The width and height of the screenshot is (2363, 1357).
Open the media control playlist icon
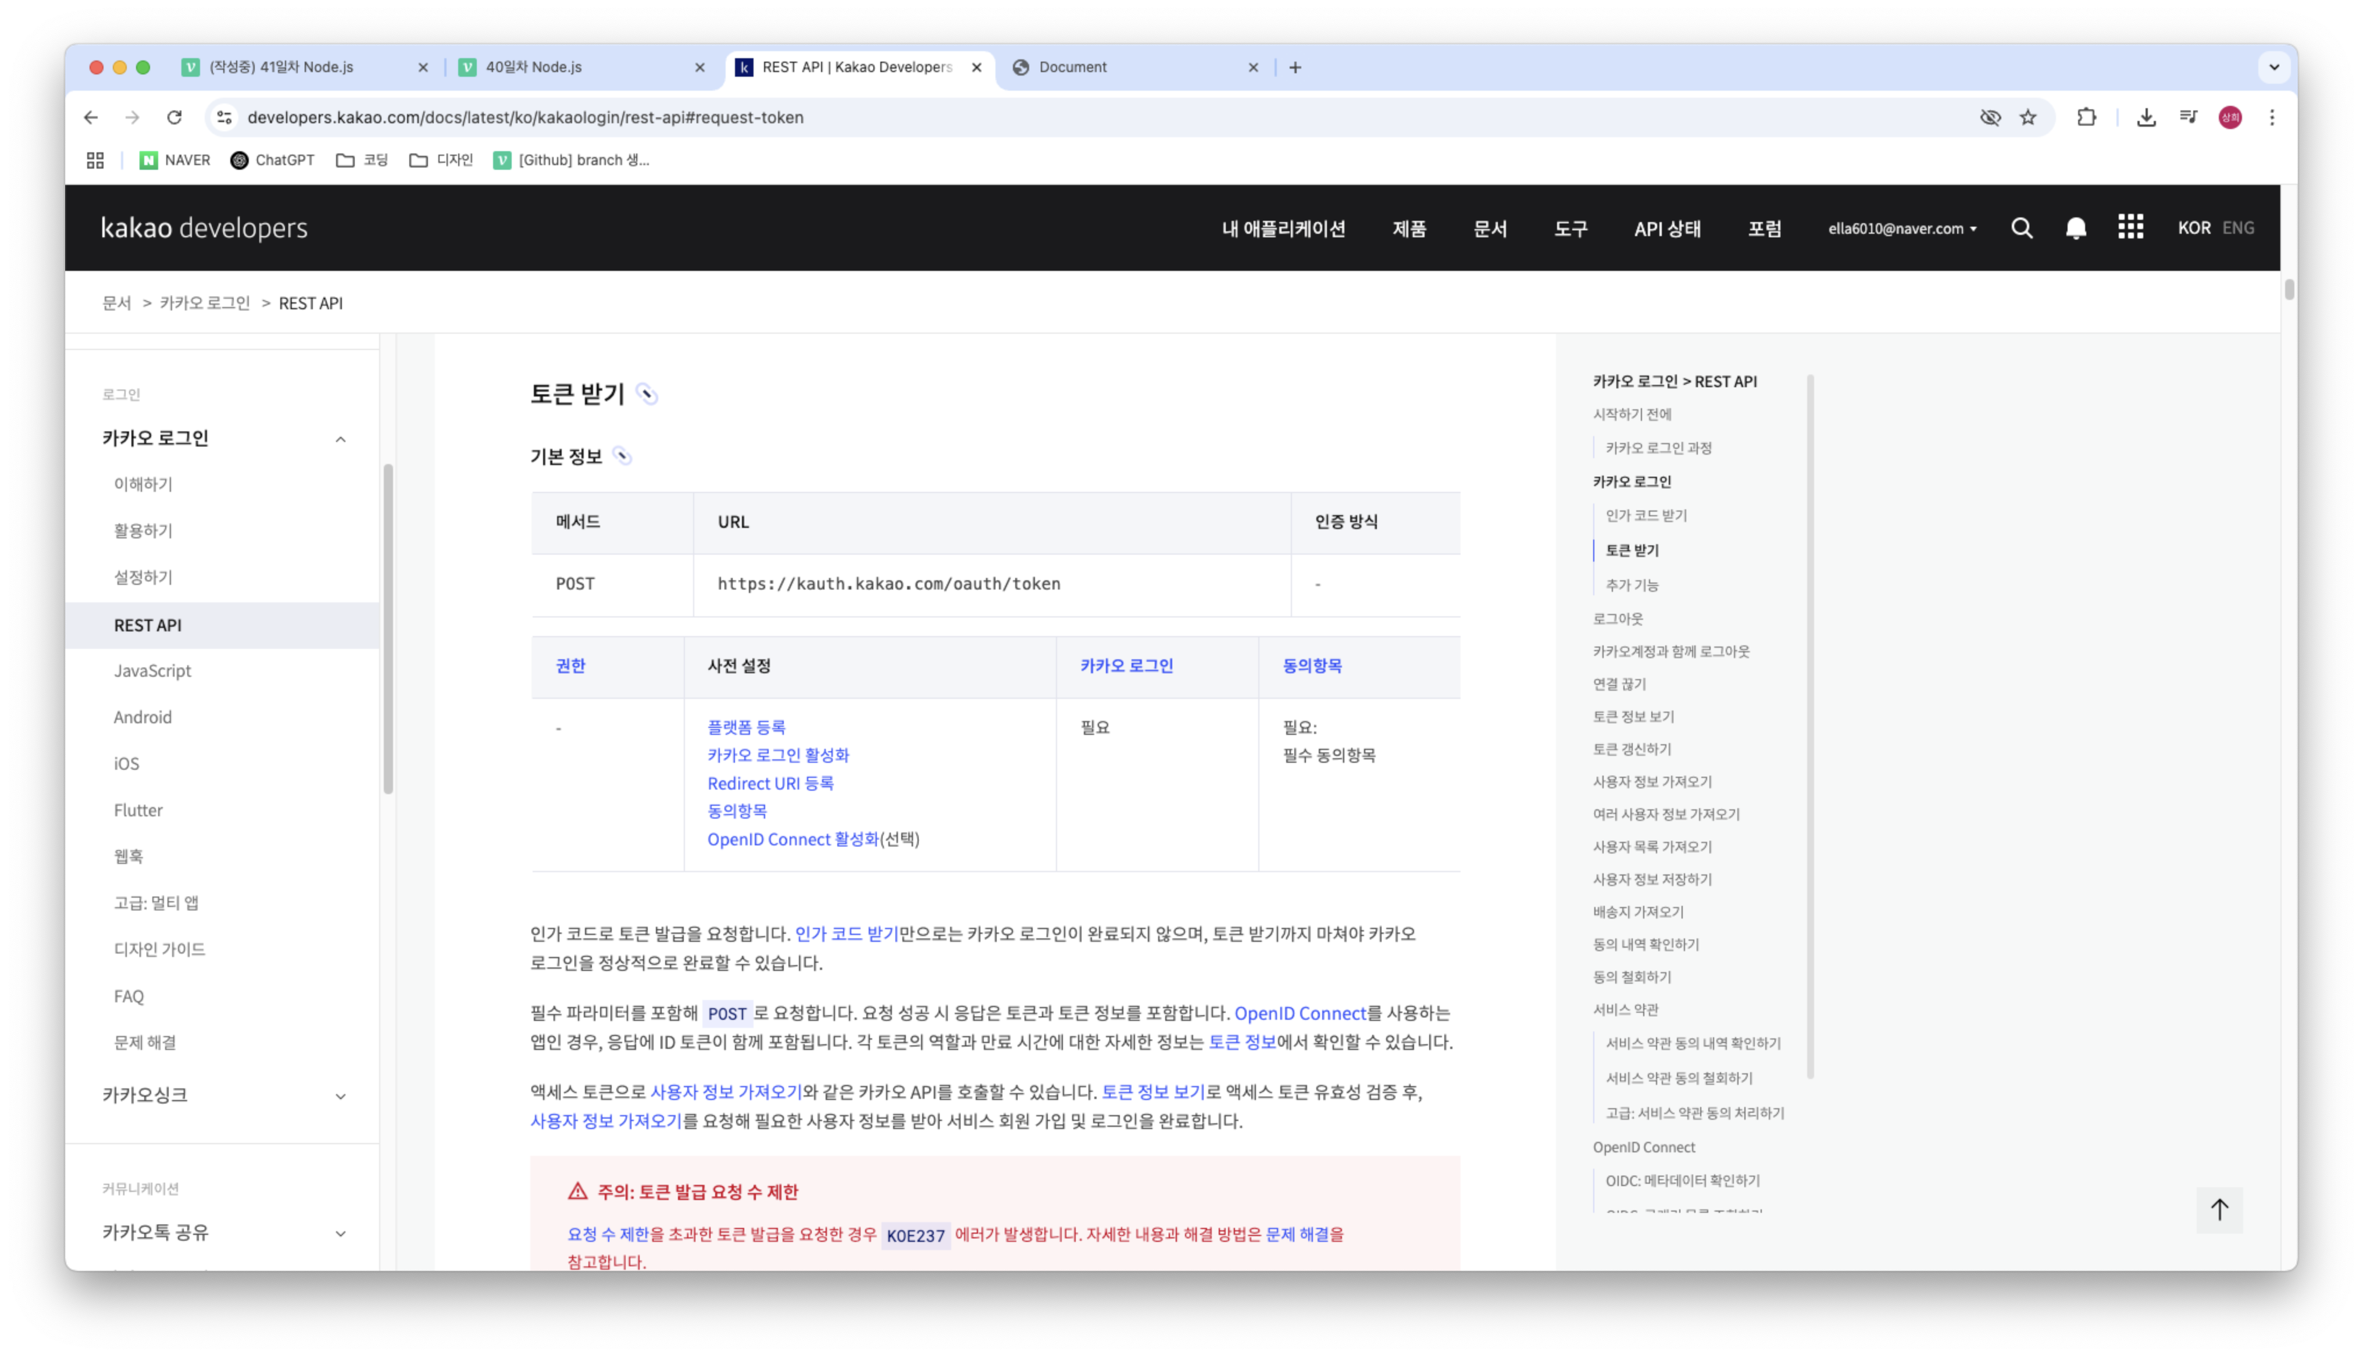[x=2188, y=117]
